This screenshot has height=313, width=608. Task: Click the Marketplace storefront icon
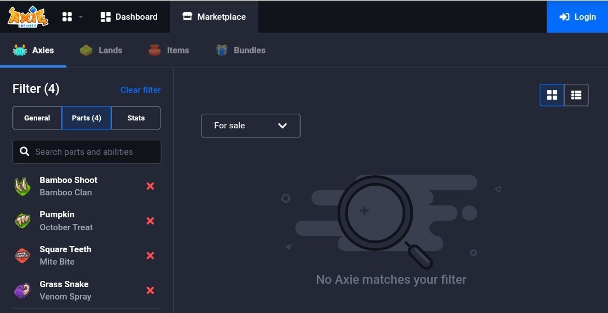[187, 16]
